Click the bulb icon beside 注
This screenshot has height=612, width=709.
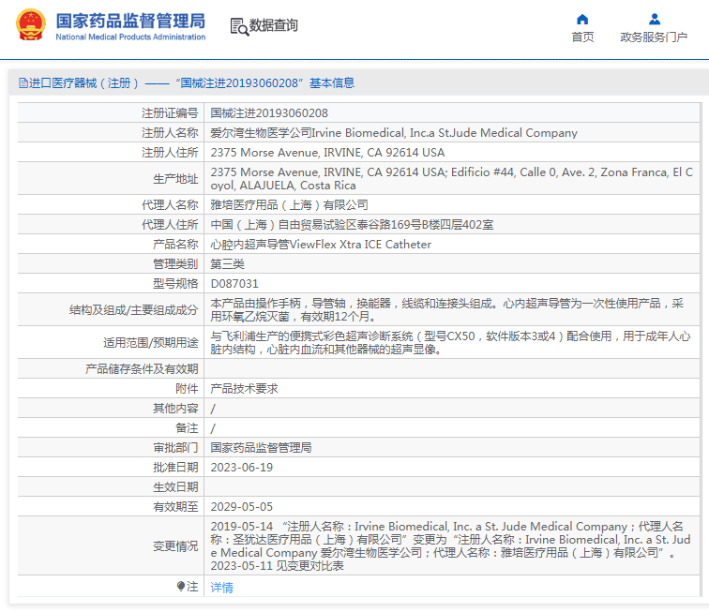180,587
